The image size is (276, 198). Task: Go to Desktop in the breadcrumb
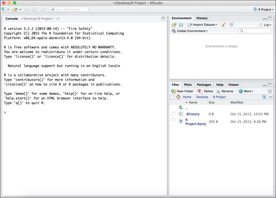pos(202,97)
